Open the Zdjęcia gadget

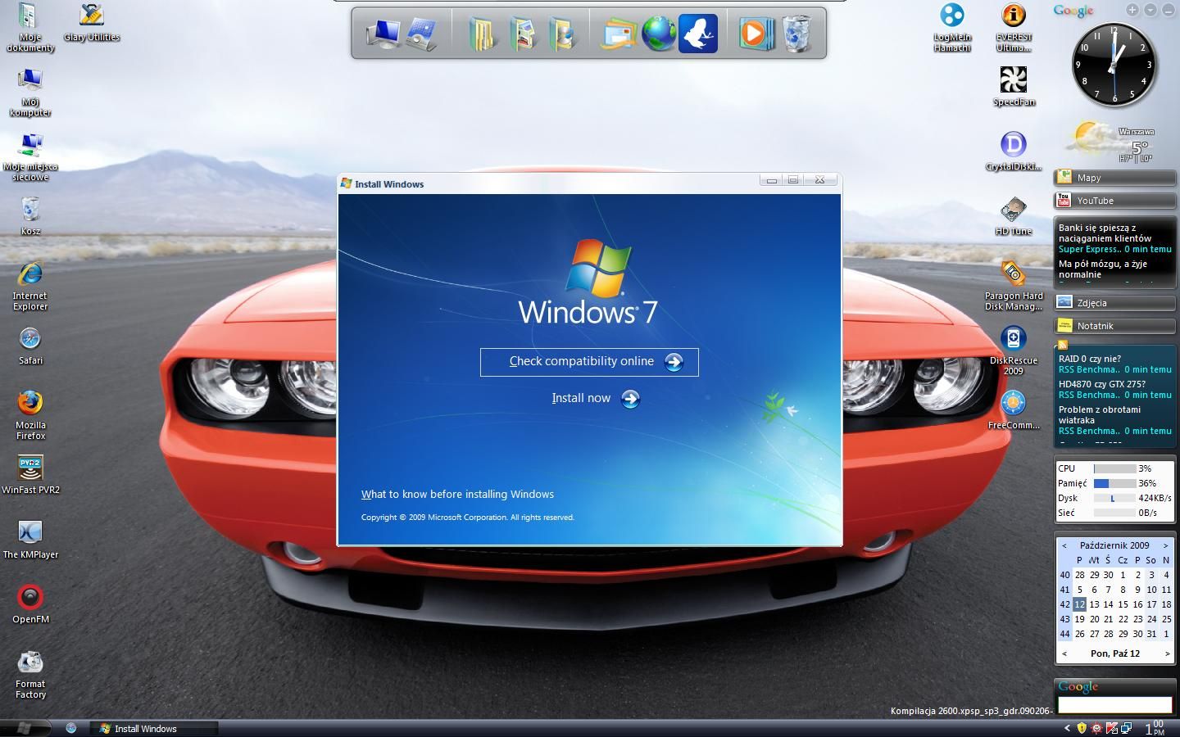pos(1114,303)
